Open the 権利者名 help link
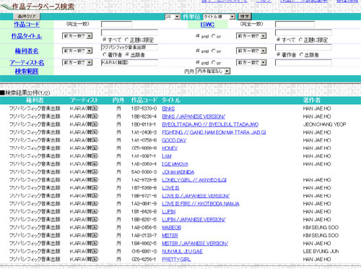 tap(27, 51)
